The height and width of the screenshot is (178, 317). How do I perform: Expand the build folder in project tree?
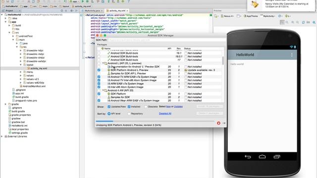[9, 25]
